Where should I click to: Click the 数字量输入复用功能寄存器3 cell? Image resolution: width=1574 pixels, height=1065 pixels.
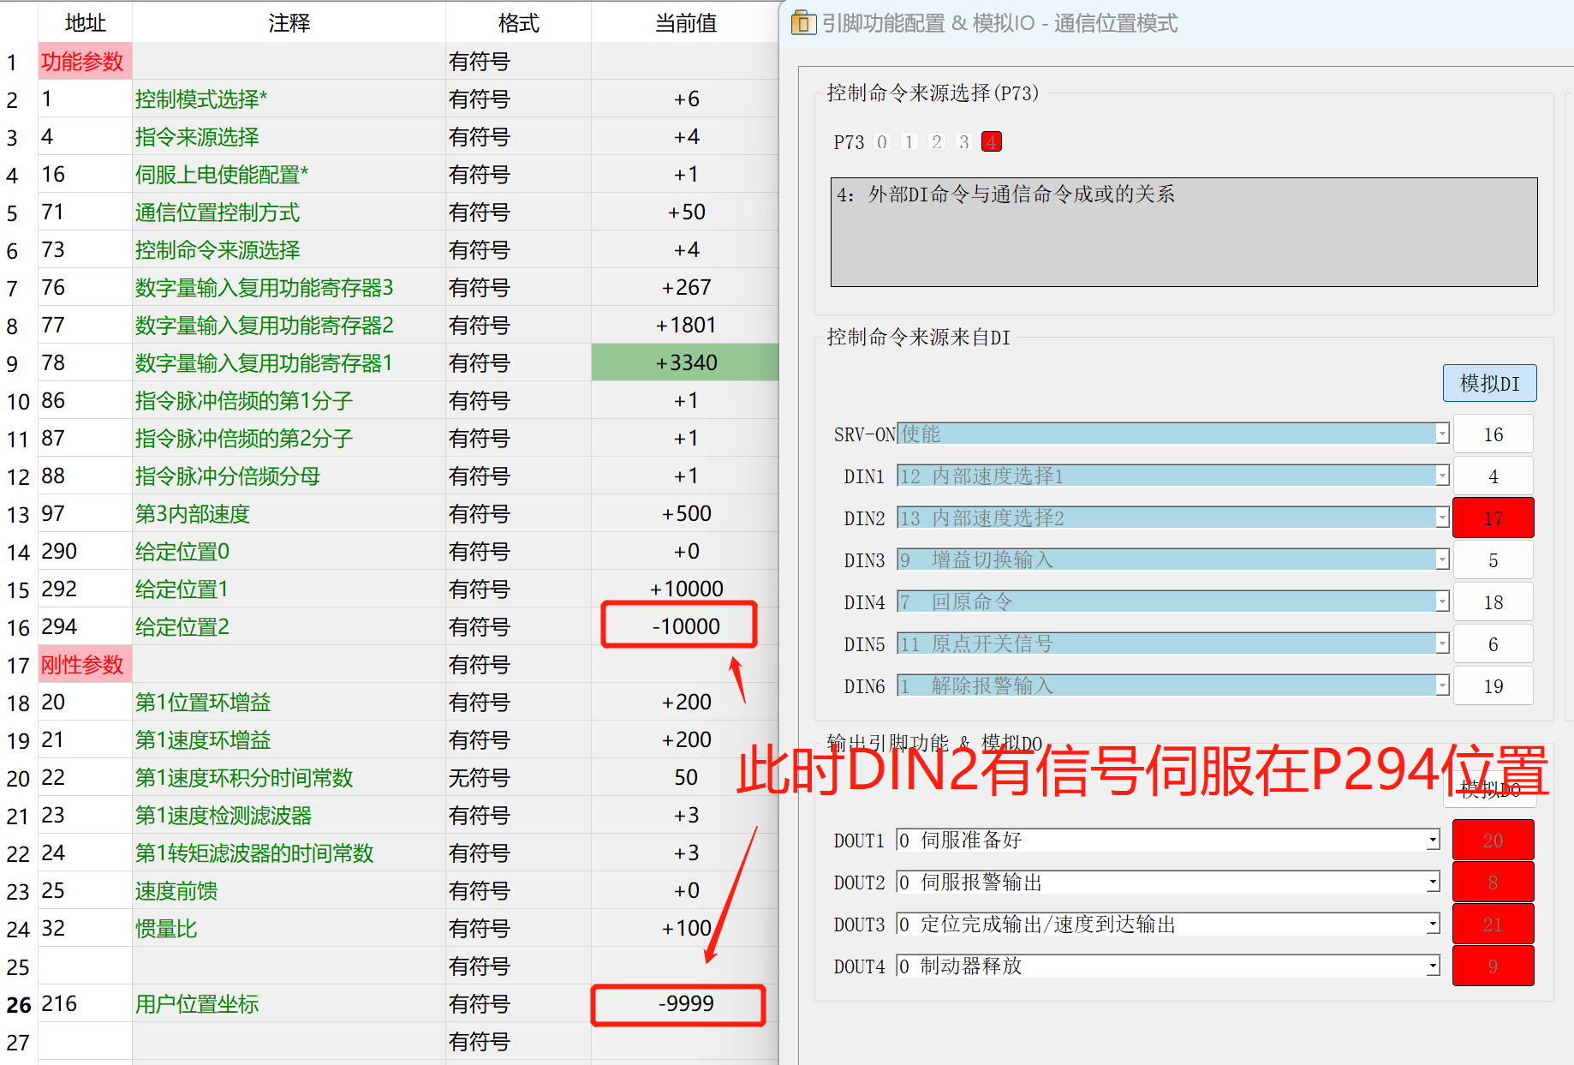coord(289,288)
